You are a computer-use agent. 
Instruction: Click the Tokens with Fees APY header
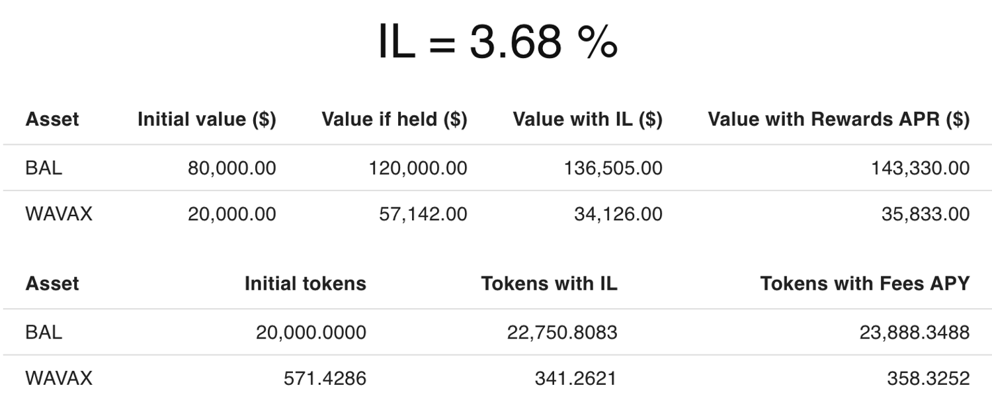(x=864, y=284)
